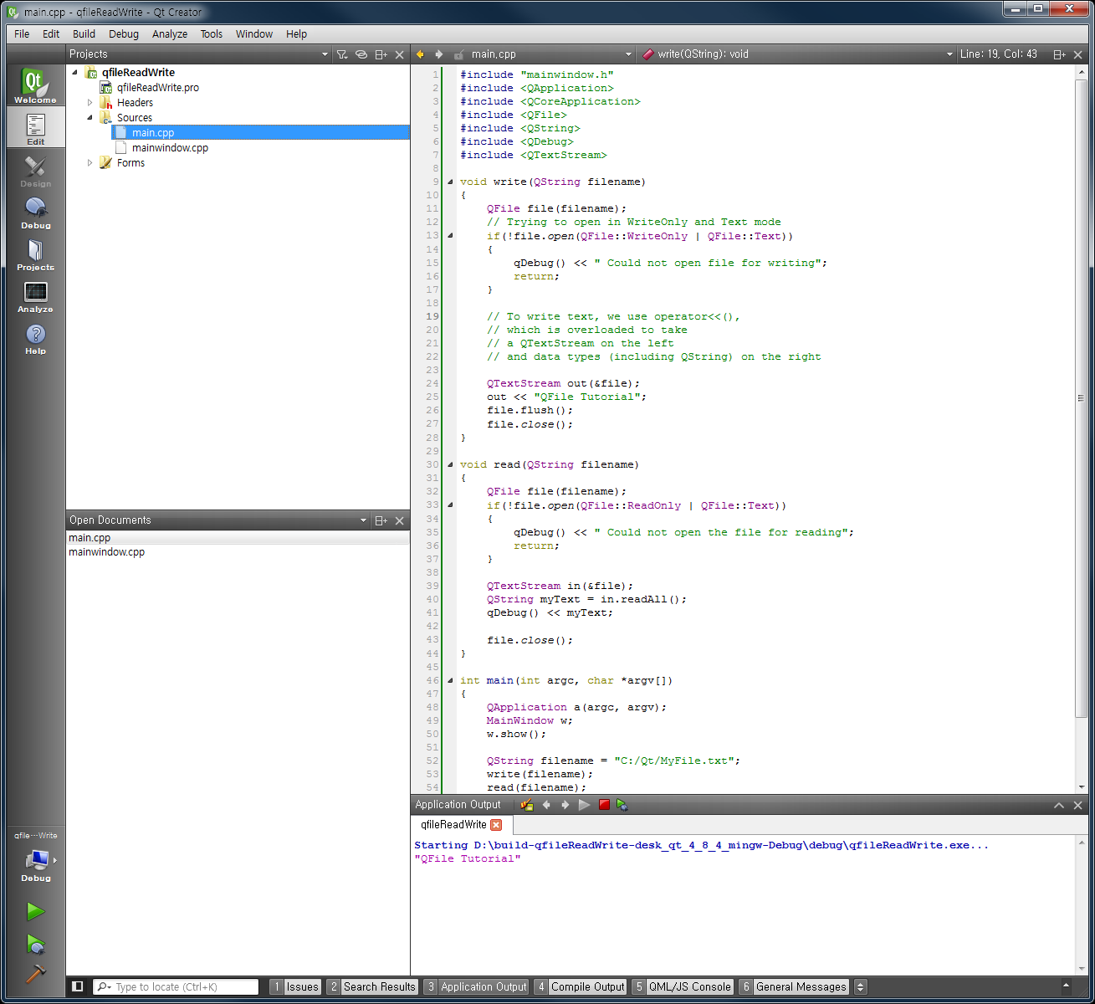This screenshot has width=1095, height=1004.
Task: Close the Projects side panel
Action: pos(400,54)
